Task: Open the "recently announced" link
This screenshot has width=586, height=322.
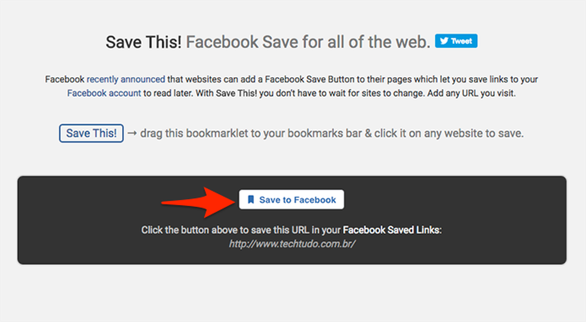Action: (126, 79)
